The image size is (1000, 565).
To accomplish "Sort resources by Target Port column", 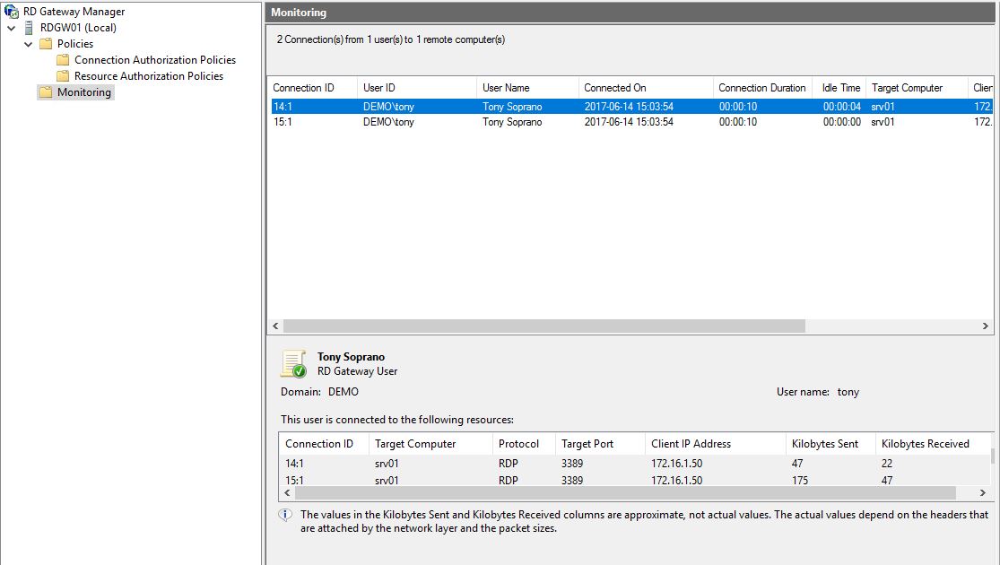I will pos(600,444).
